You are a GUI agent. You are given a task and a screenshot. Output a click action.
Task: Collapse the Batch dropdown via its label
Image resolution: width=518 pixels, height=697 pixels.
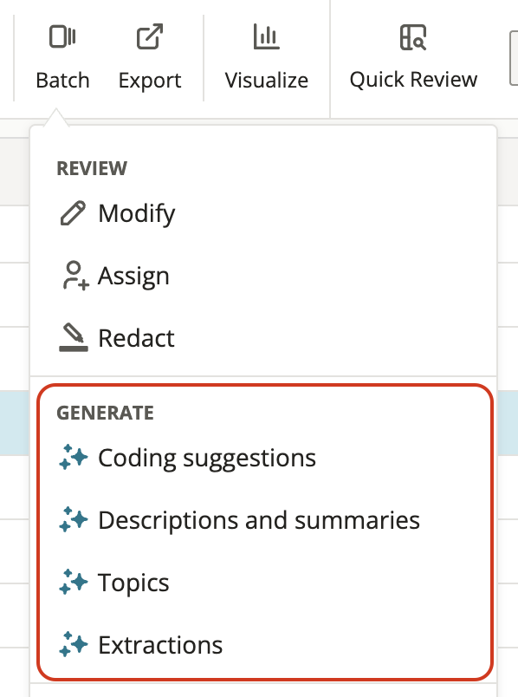(x=62, y=81)
